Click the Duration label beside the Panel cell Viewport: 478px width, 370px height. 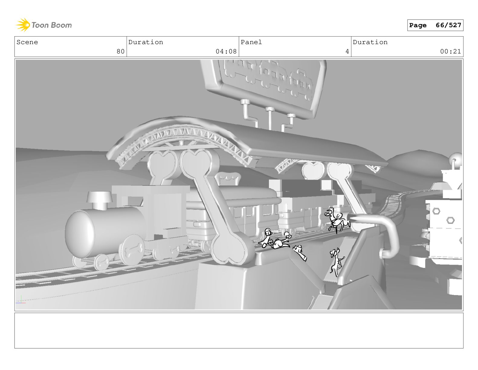(370, 42)
